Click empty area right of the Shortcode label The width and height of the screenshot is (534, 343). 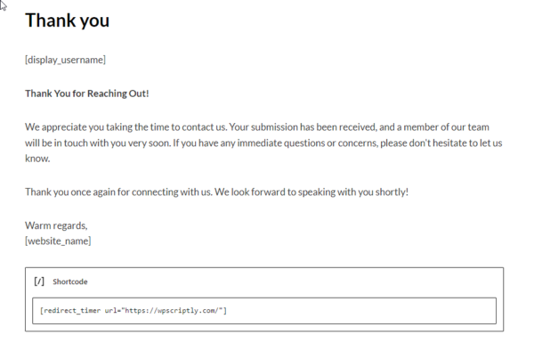pos(293,282)
